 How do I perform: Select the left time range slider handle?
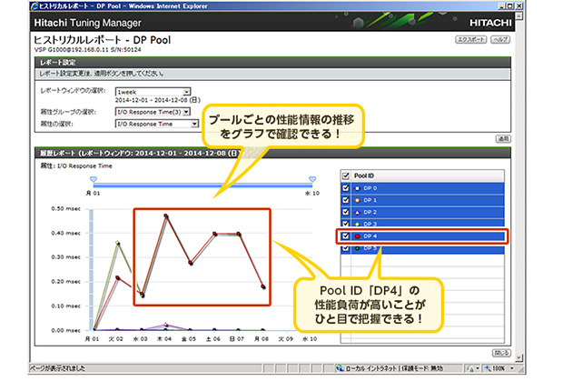(94, 179)
